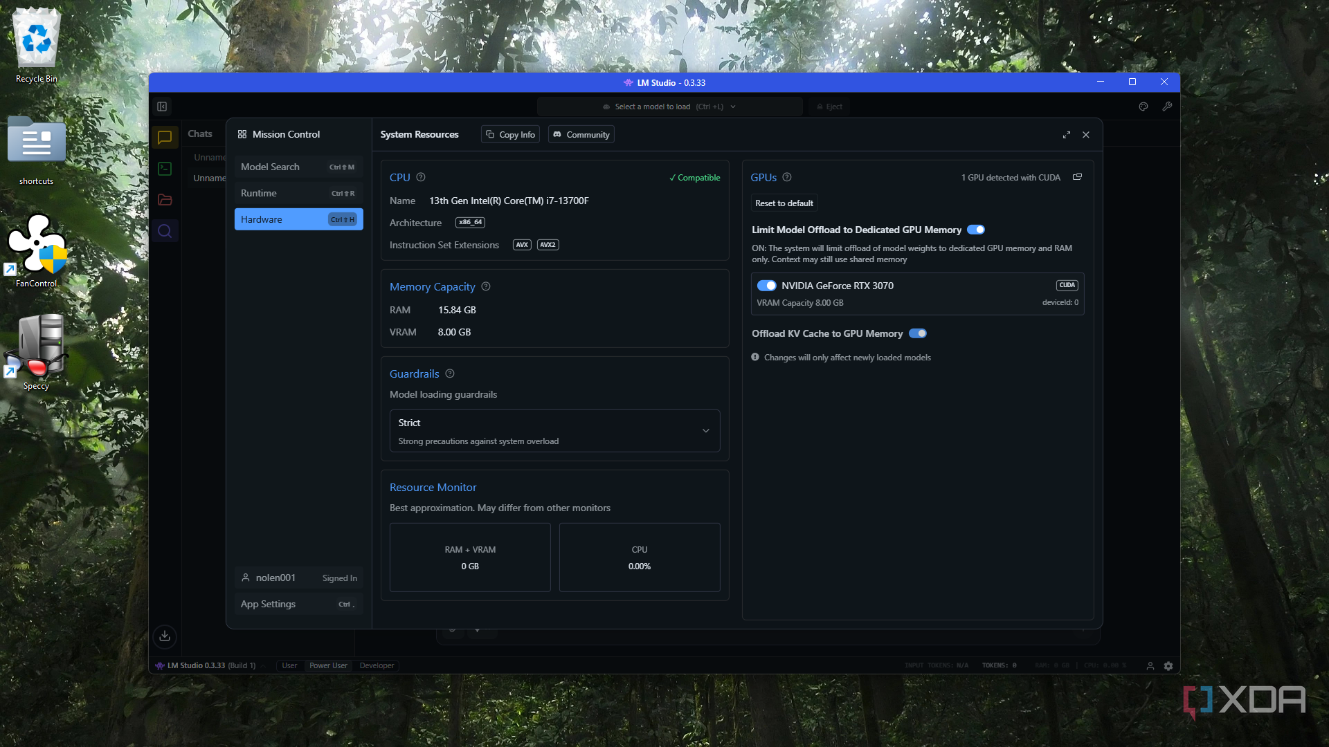Open the wrench settings icon
1329x747 pixels.
pyautogui.click(x=1167, y=107)
